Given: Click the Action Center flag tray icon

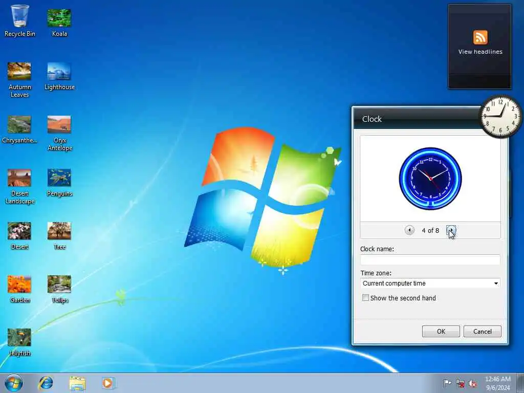Looking at the screenshot, I should [447, 383].
